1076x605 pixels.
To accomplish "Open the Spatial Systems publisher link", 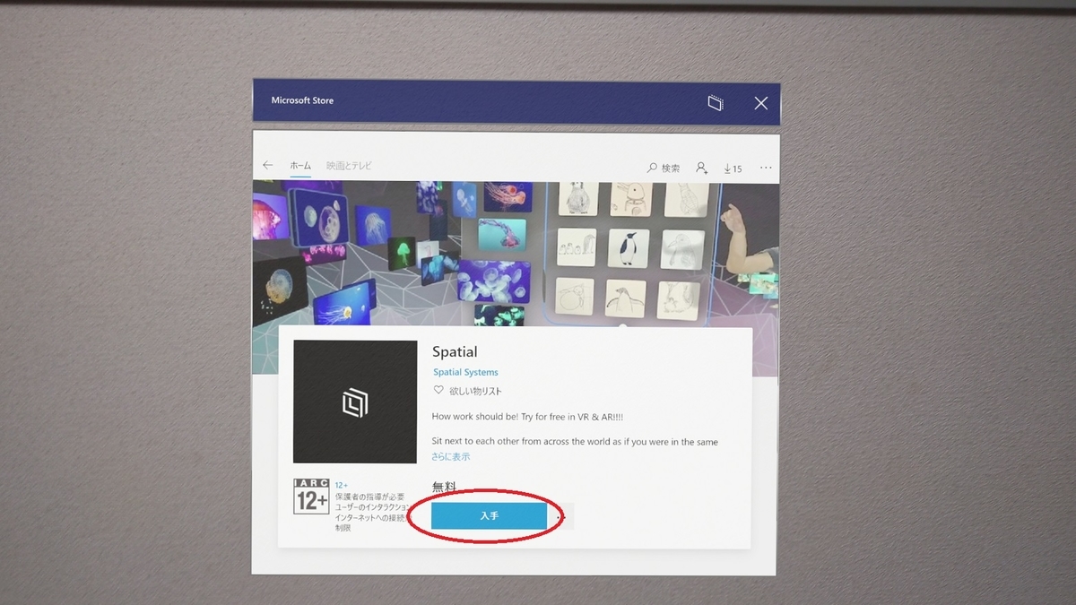I will (465, 372).
